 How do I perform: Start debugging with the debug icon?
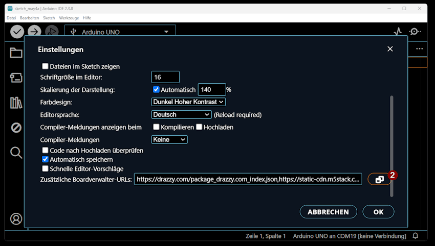(x=52, y=32)
